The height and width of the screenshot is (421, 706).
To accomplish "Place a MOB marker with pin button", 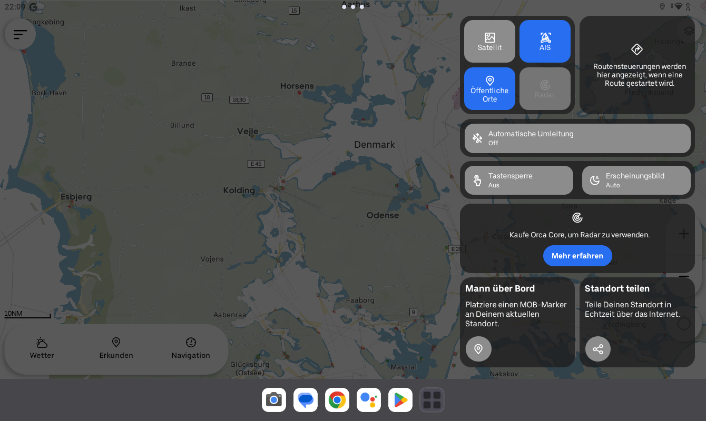I will pos(478,349).
